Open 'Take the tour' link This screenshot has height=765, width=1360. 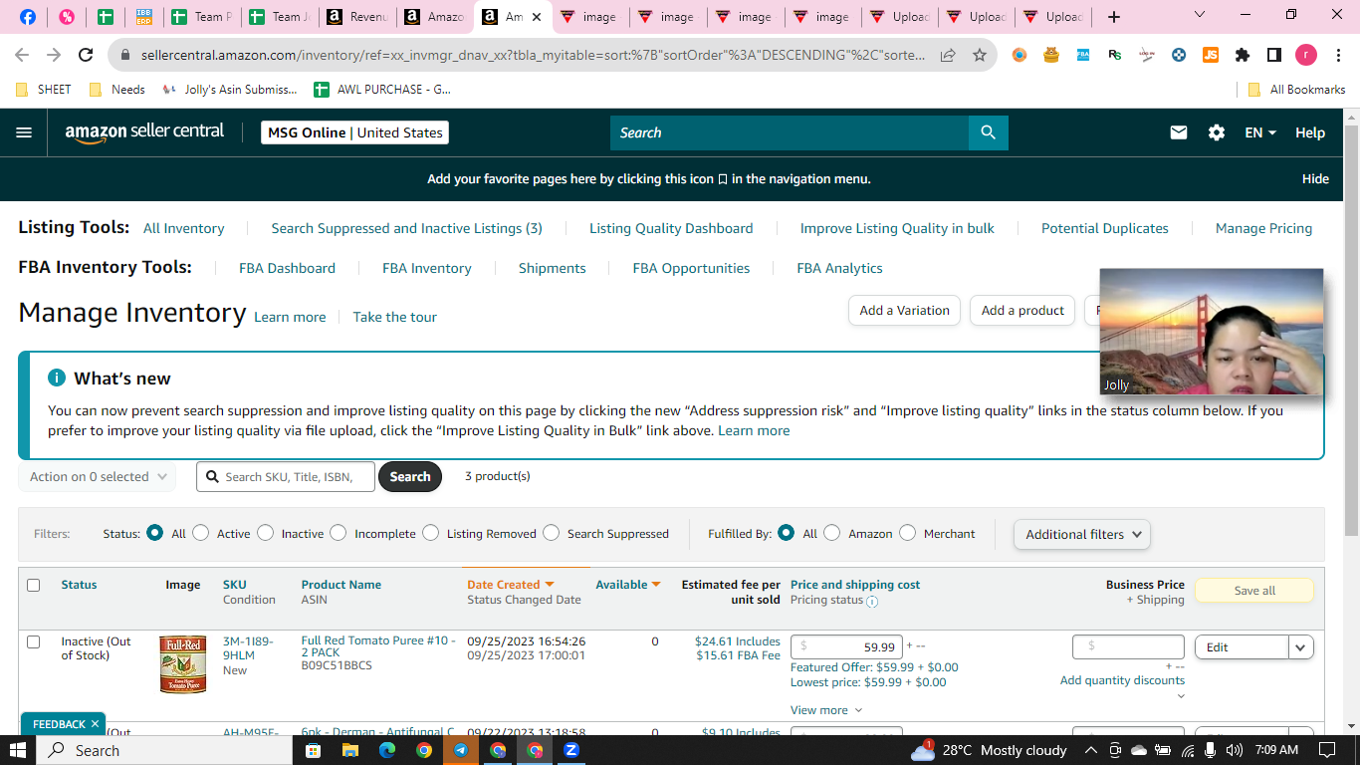coord(395,317)
